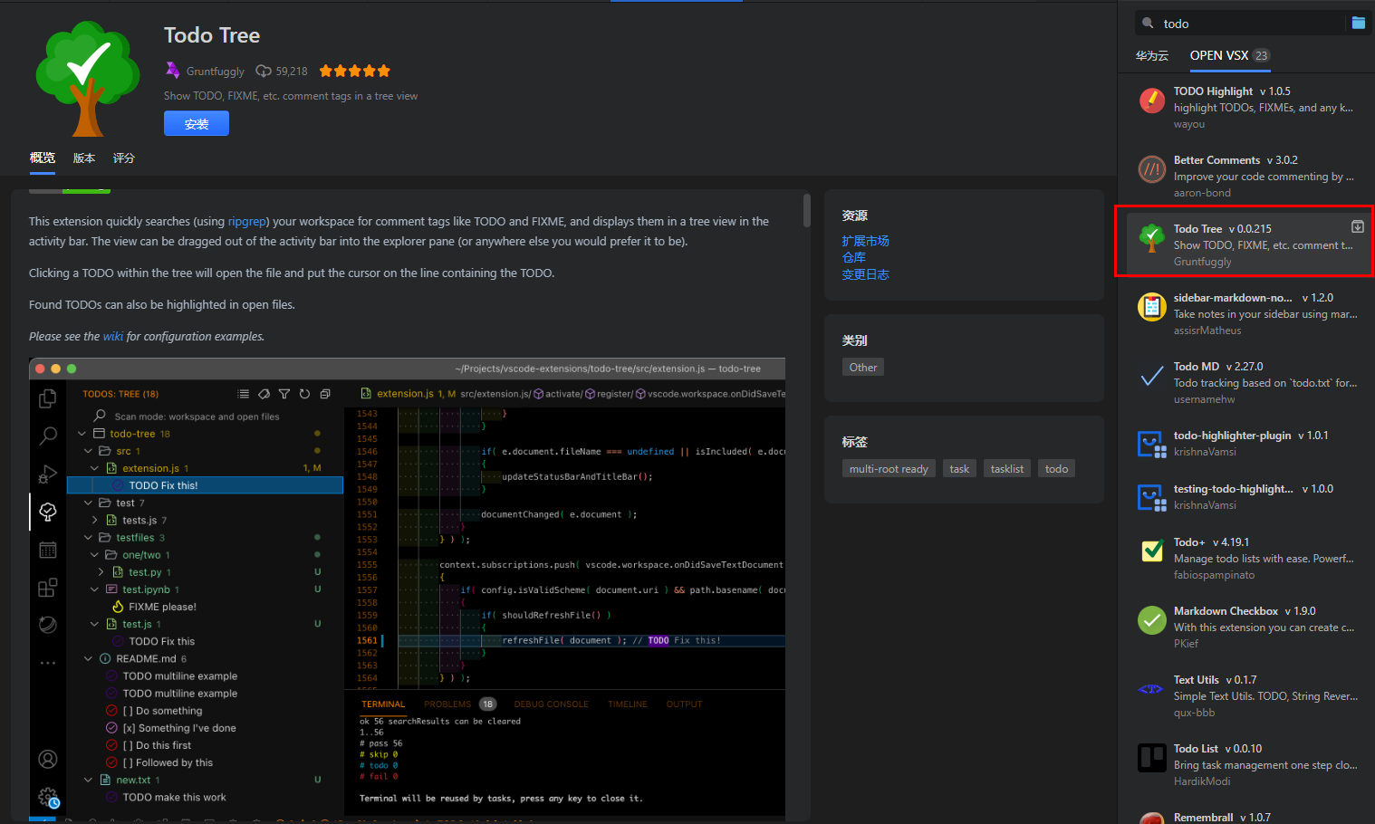Select the Remembrall title
This screenshot has width=1375, height=824.
coord(1203,817)
